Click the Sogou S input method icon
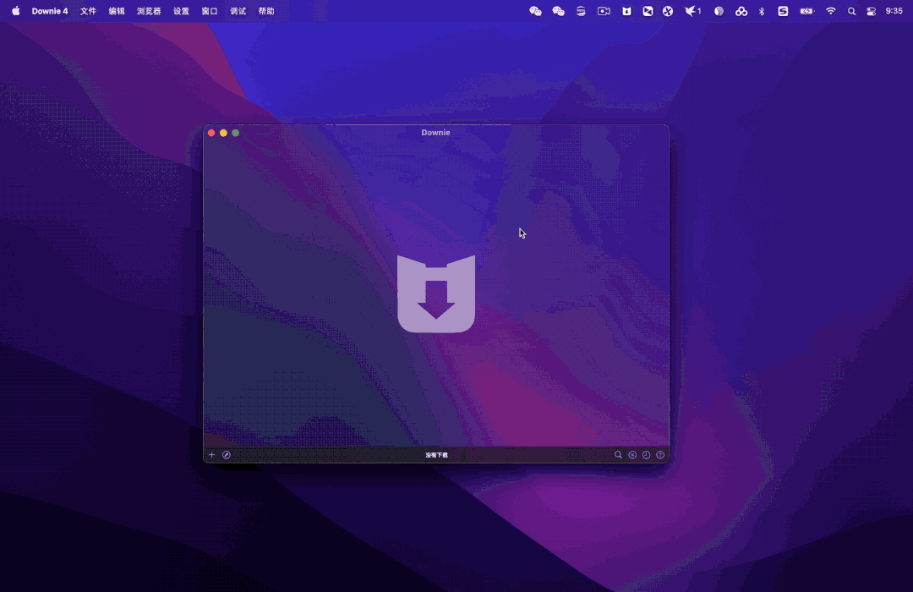Viewport: 913px width, 592px height. coord(783,11)
